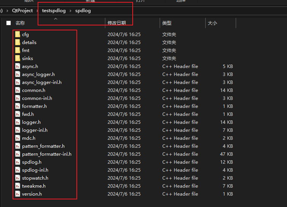Screen dimensions: 287x207
Task: Select the version.h file icon
Action: (x=17, y=194)
